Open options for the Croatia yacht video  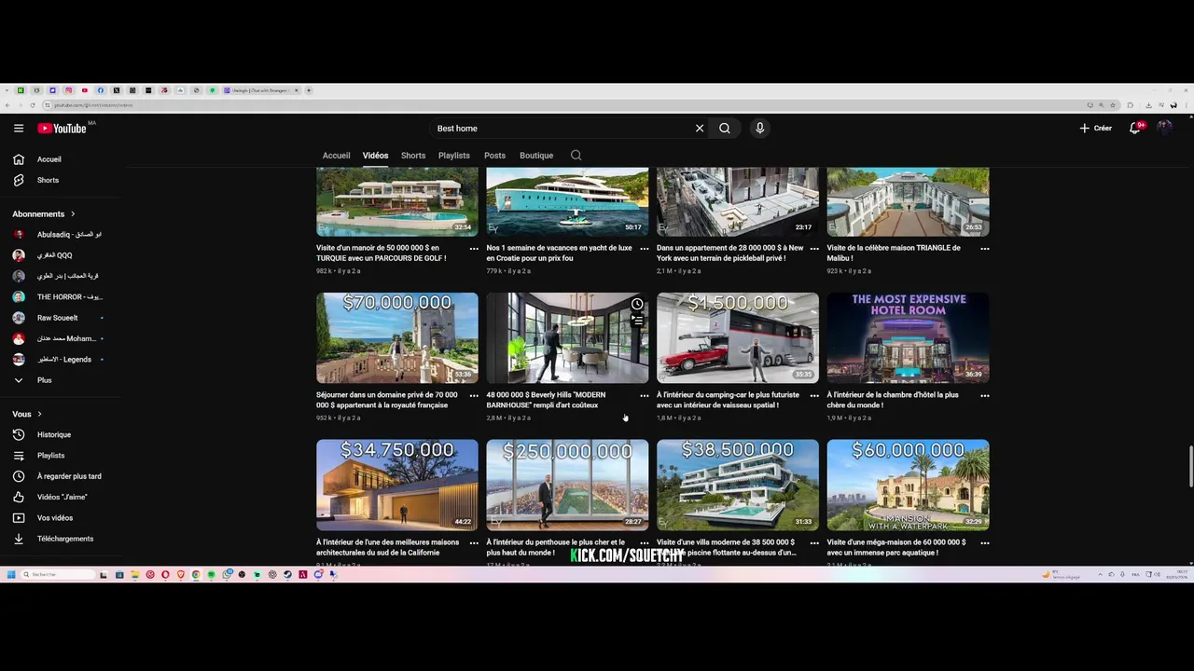point(645,249)
